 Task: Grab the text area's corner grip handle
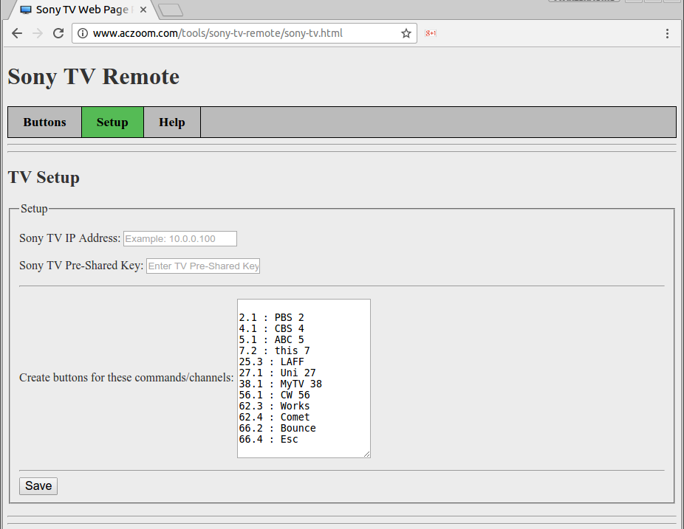(x=367, y=454)
